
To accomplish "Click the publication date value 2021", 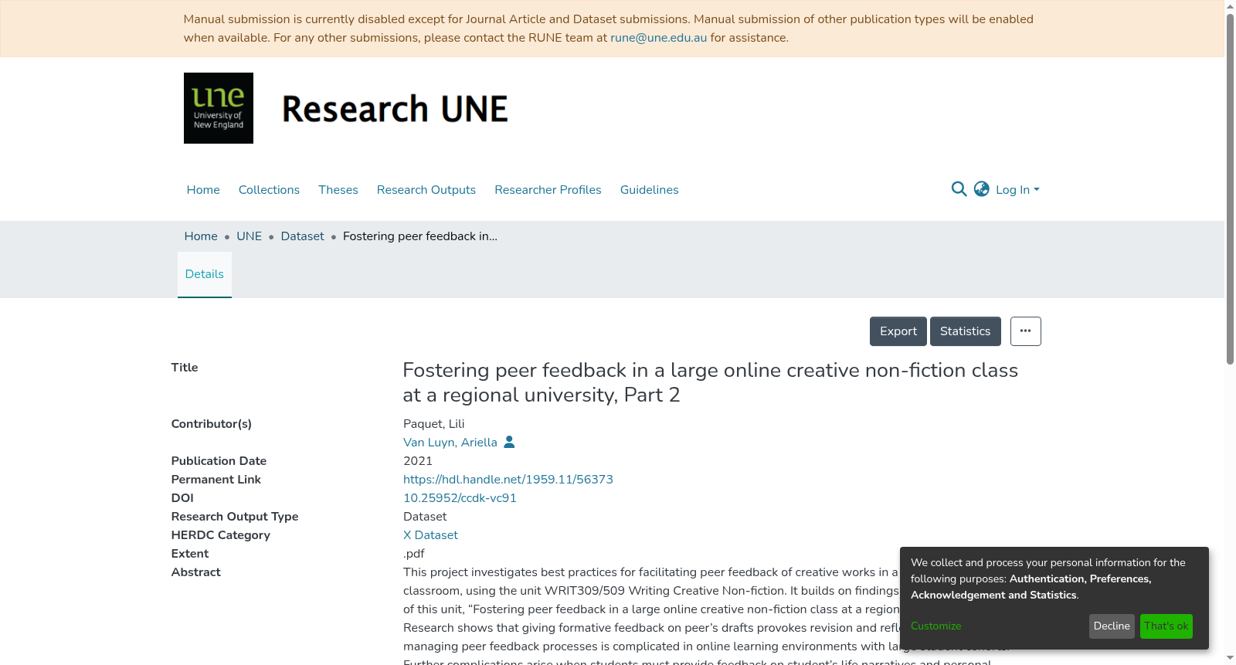I will click(x=418, y=461).
